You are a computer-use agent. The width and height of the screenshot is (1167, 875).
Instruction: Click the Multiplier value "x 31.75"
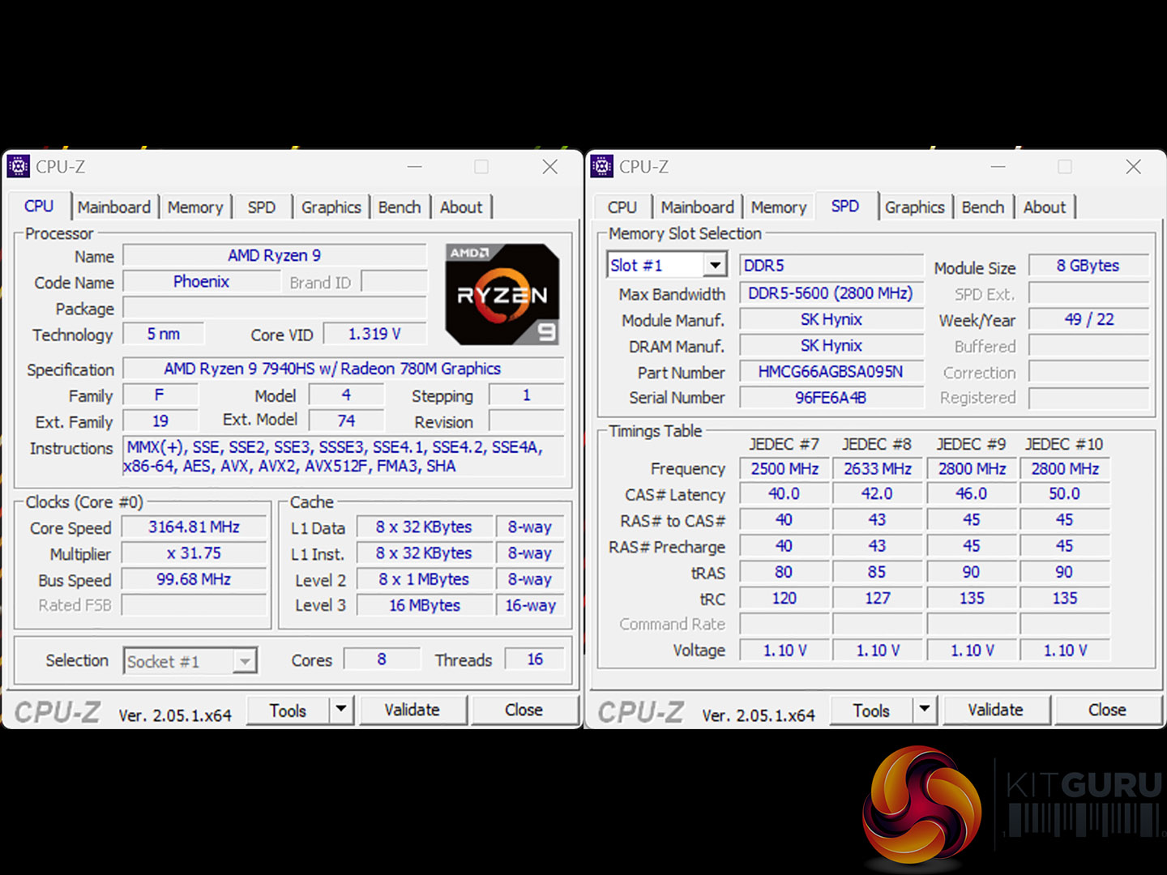(194, 553)
